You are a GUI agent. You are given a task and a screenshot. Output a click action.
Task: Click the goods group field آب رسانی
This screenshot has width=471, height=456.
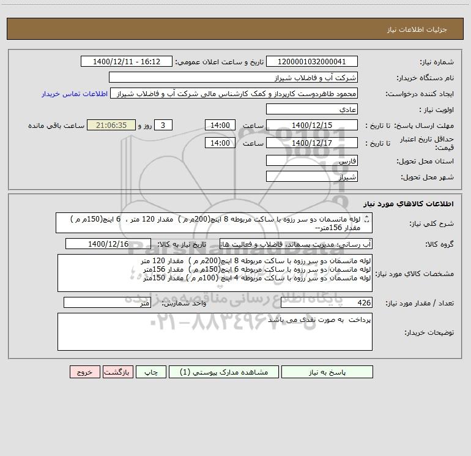coord(296,244)
